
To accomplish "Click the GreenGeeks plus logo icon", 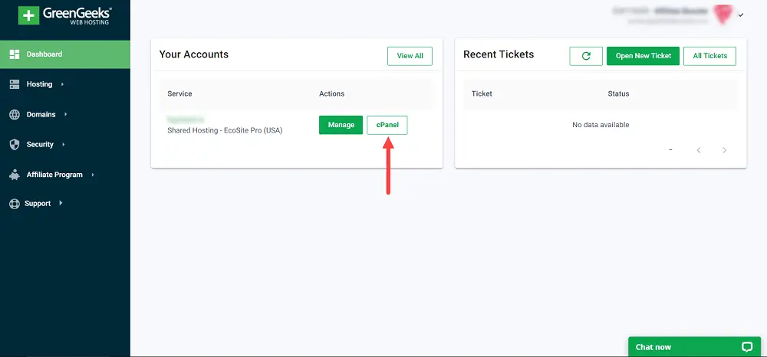I will point(28,15).
